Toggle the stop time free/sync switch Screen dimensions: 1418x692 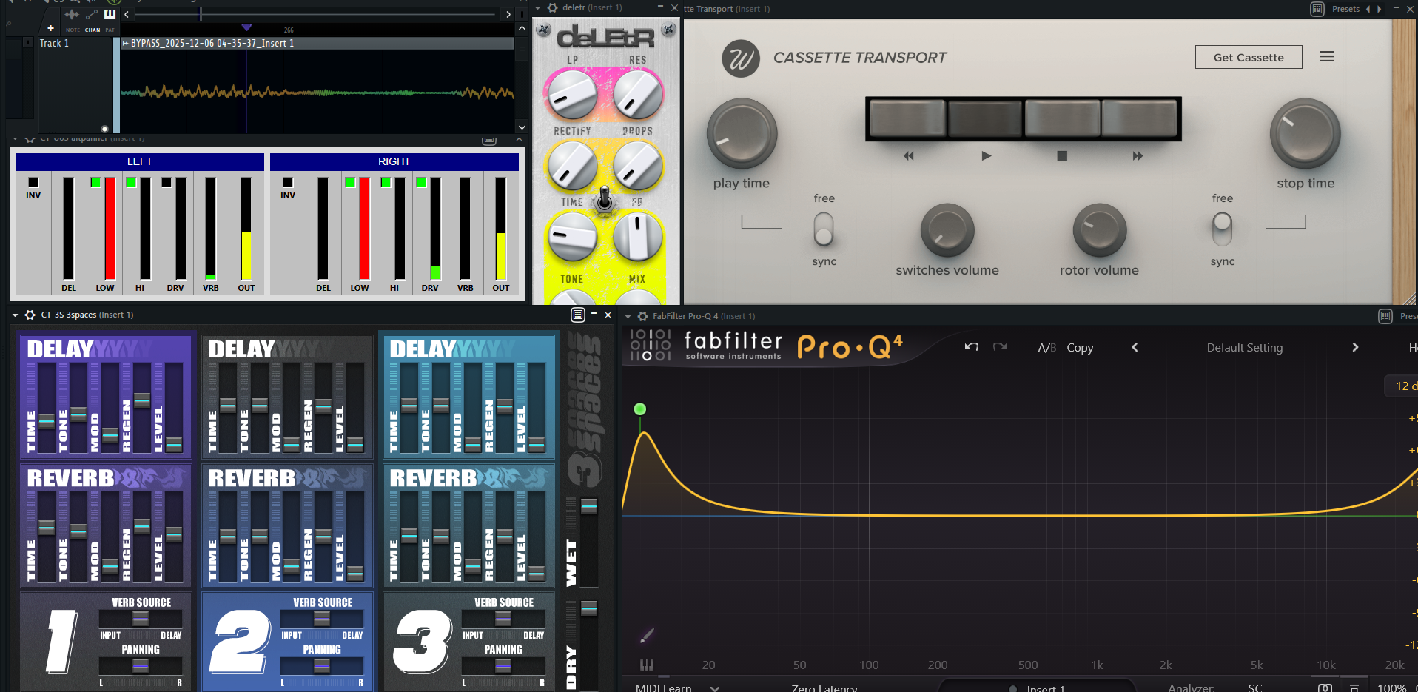[1222, 229]
